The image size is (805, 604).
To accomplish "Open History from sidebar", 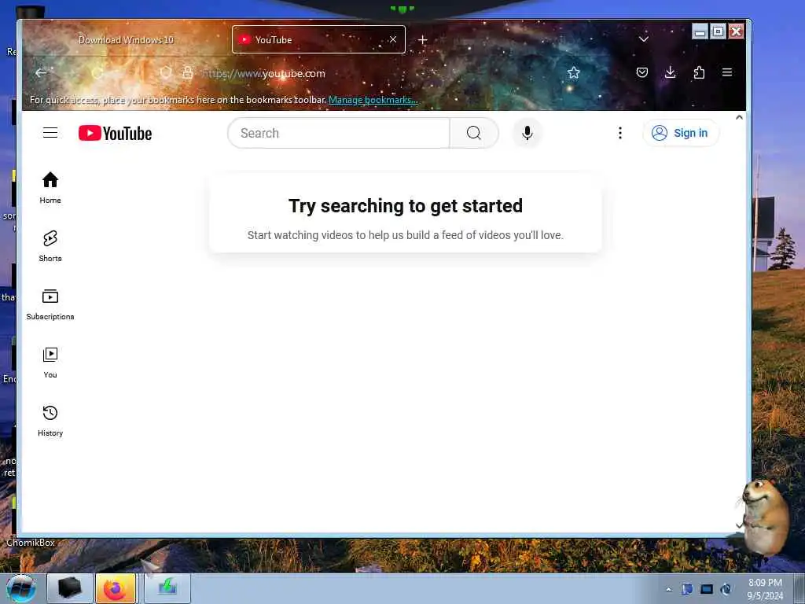I will tap(50, 421).
